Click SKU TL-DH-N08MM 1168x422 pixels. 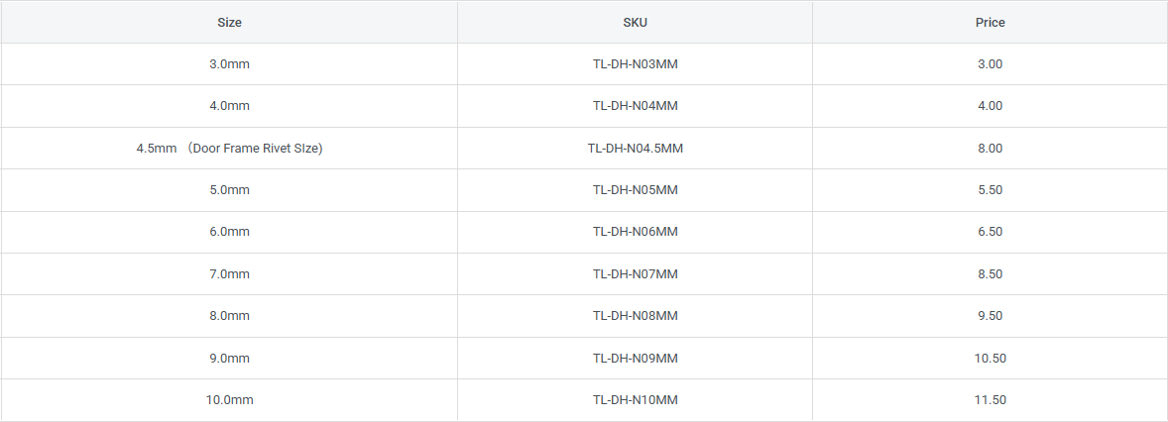(x=635, y=316)
